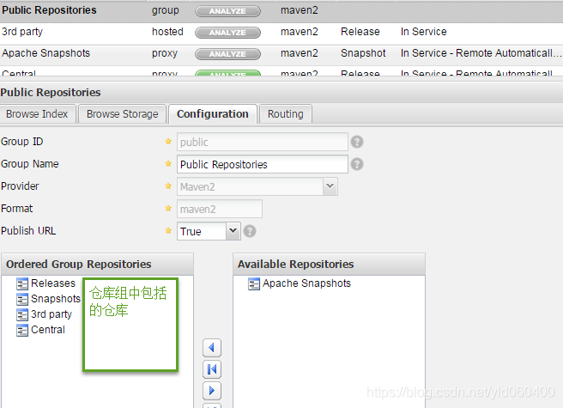The image size is (563, 408).
Task: Click the move-all-left first arrow button
Action: [x=212, y=369]
